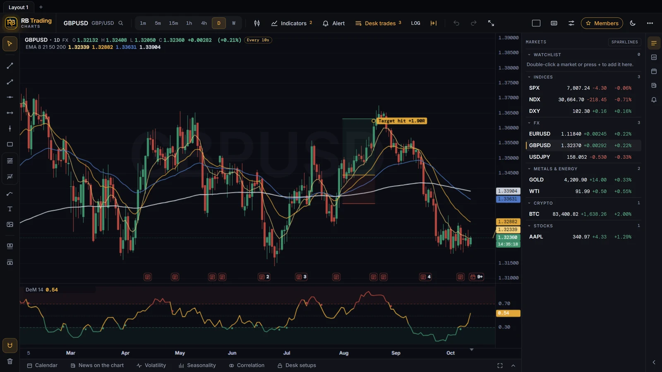Open the Desk setups tab
This screenshot has height=372, width=662.
(297, 365)
